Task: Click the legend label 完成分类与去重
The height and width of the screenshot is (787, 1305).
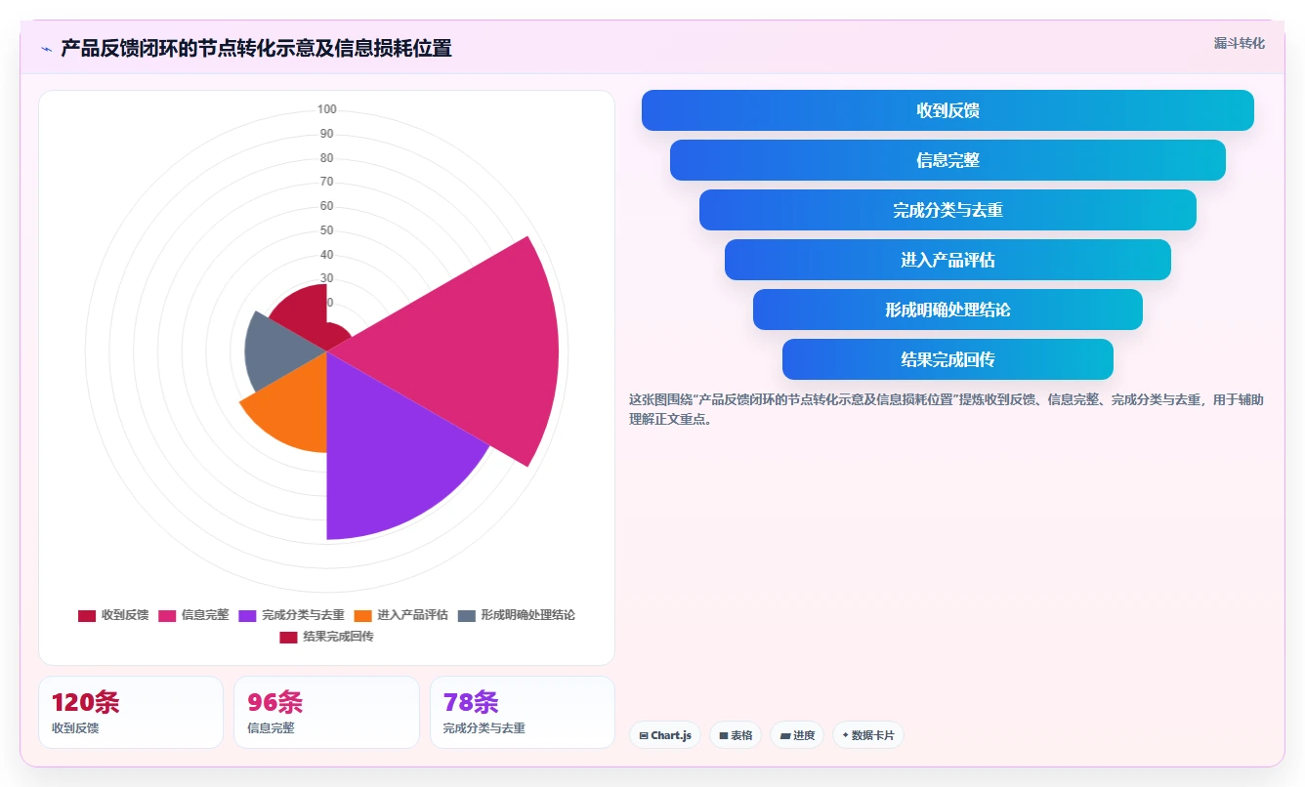Action: [304, 615]
